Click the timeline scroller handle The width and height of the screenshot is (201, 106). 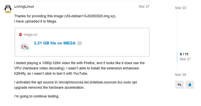pyautogui.click(x=177, y=57)
